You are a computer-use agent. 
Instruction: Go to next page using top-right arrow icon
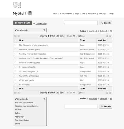click(107, 36)
